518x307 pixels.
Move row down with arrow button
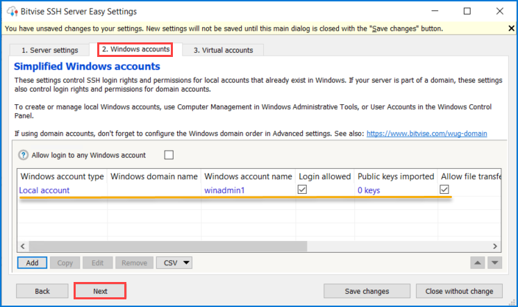click(x=494, y=263)
